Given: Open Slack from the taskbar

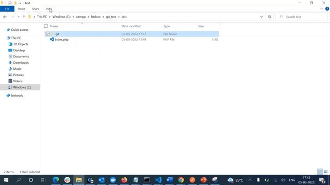Looking at the screenshot, I should click(68, 180).
